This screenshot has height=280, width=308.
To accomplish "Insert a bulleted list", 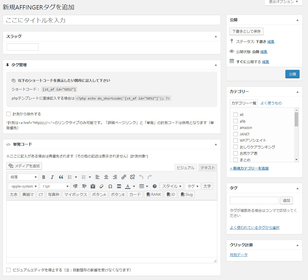I will 70,177.
